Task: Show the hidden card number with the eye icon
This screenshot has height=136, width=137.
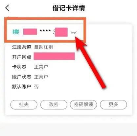Action: click(74, 33)
